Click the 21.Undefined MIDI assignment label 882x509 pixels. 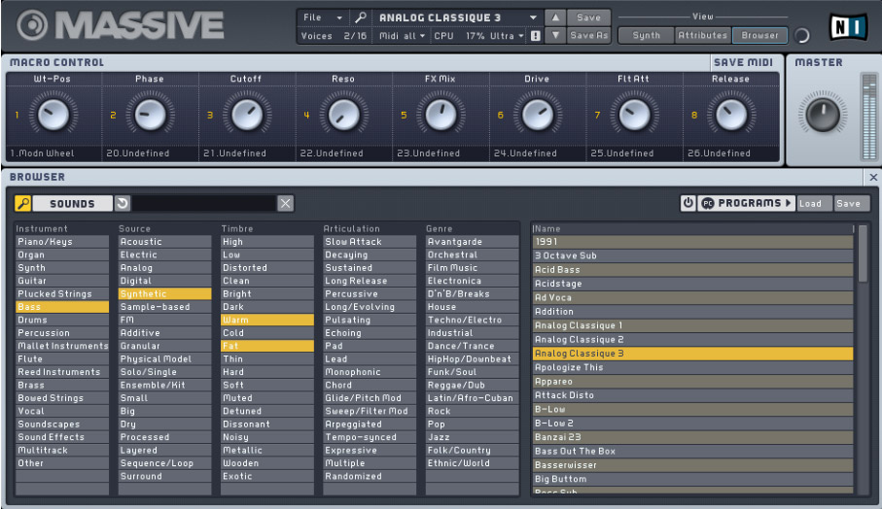[234, 153]
